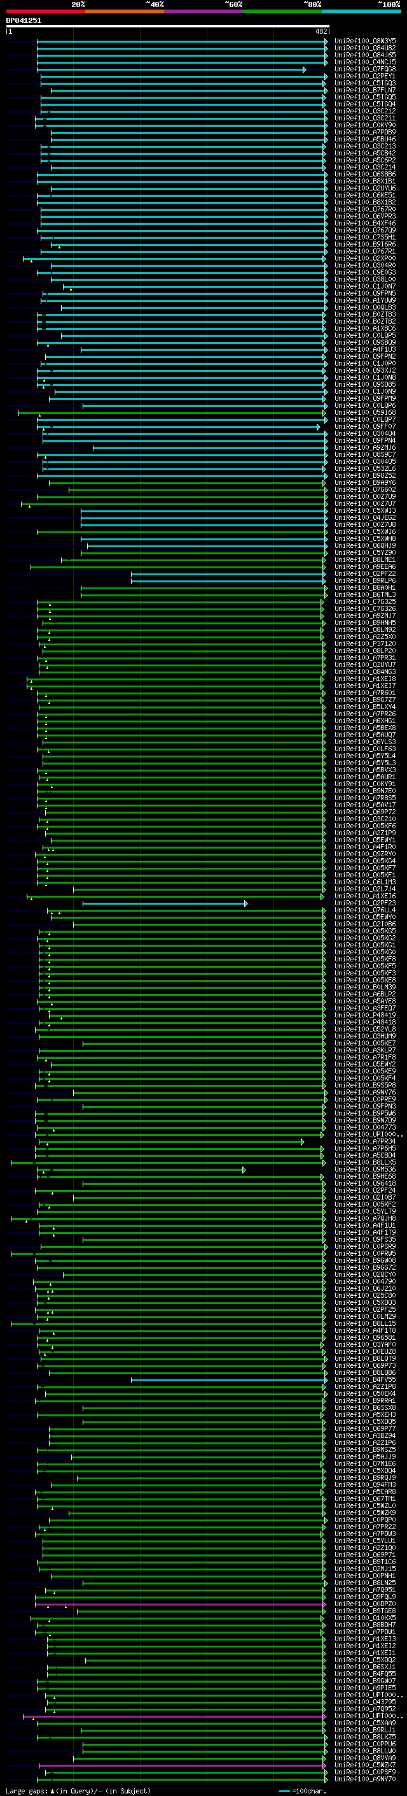Viewport: 407px width, 1796px height.
Task: Click the UniRef100_B4XF46 label
Action: pyautogui.click(x=365, y=223)
